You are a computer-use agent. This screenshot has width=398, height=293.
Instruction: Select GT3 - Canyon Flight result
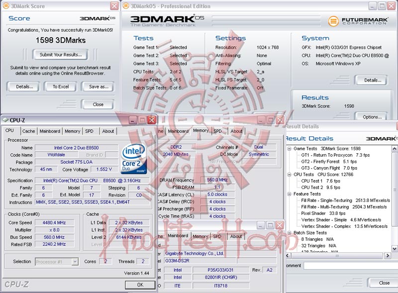click(x=329, y=168)
